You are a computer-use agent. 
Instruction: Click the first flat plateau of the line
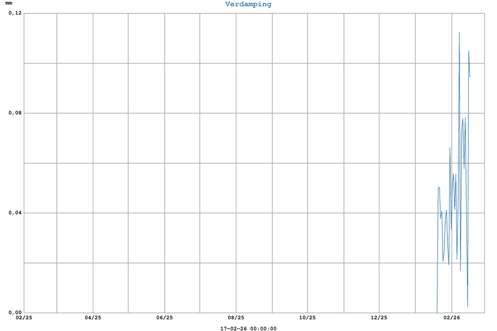coord(439,188)
